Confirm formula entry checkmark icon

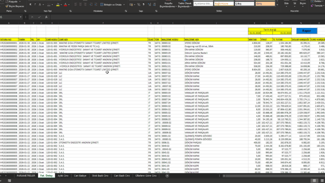(39, 17)
